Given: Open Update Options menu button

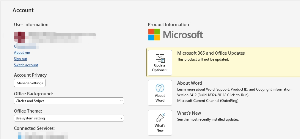Looking at the screenshot, I should (160, 63).
